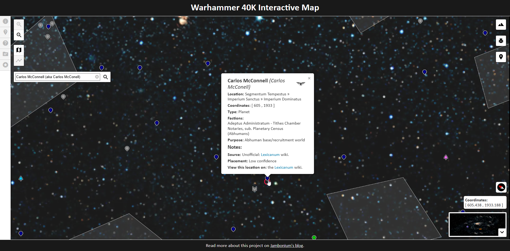Open the location pin help sidebar panel
The image size is (510, 251).
[5, 32]
